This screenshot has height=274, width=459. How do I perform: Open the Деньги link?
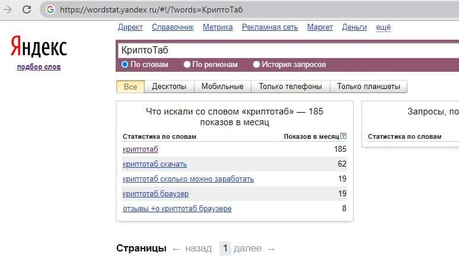click(354, 27)
